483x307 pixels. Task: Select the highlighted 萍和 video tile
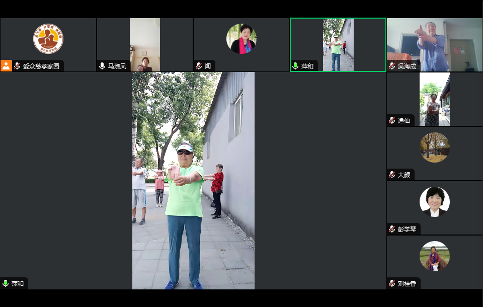click(338, 45)
